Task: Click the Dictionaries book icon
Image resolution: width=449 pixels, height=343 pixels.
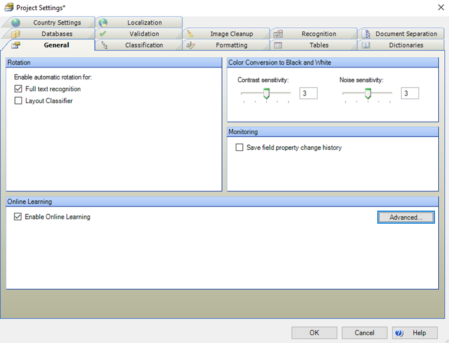Action: (x=365, y=45)
